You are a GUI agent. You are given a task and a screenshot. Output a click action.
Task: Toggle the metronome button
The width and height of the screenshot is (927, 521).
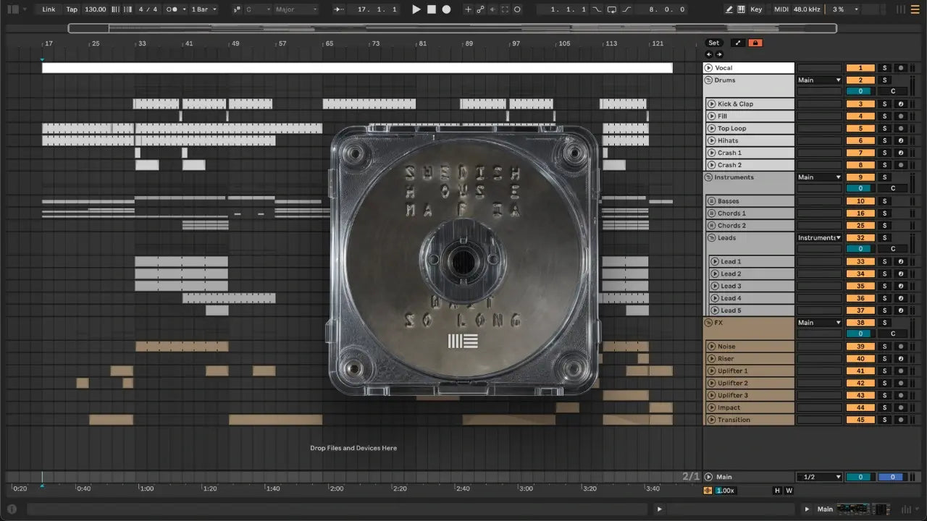coord(173,9)
